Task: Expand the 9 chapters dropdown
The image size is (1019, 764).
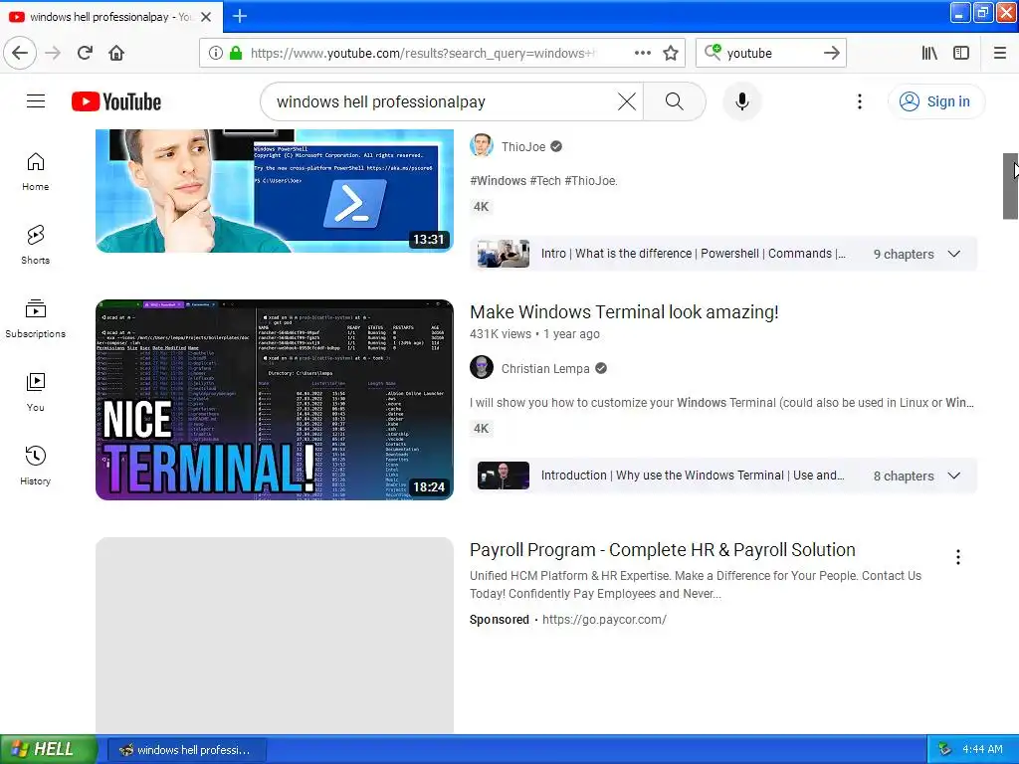Action: pos(954,254)
